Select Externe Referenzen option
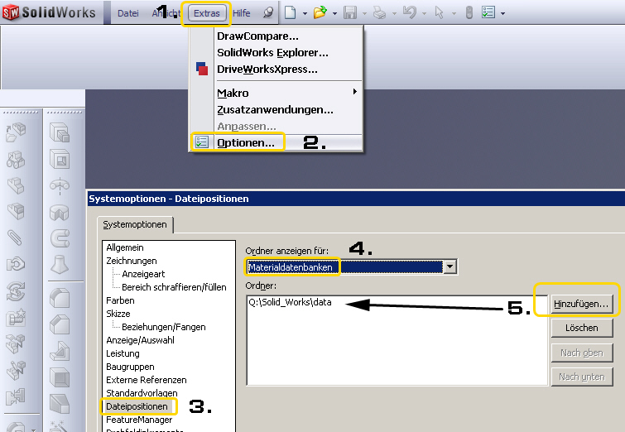This screenshot has width=625, height=432. pyautogui.click(x=147, y=380)
